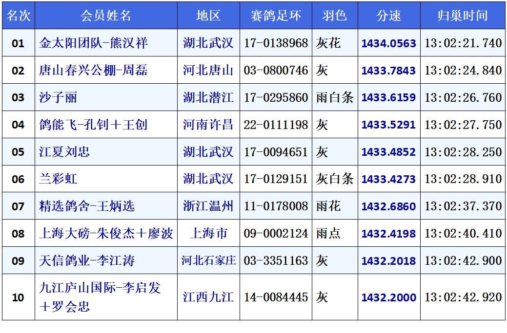Open member 鸽能飞-孔钊+王创
Image resolution: width=507 pixels, height=333 pixels.
tap(93, 125)
